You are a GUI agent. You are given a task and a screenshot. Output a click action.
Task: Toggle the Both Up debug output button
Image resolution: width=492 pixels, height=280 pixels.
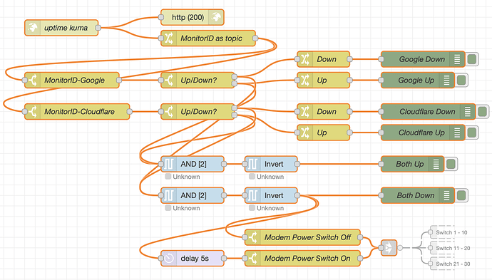(x=451, y=164)
